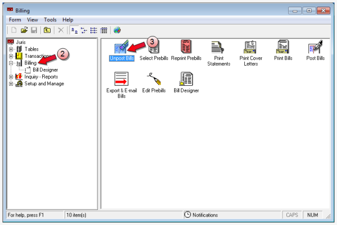Screen dimensions: 337x225
Task: Minimize the Billing window
Action: pyautogui.click(x=295, y=11)
